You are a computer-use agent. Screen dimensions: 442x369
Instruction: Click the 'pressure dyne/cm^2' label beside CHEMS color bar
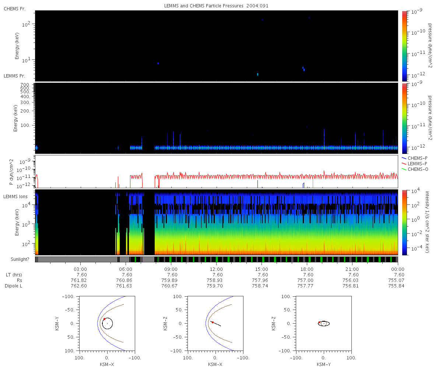430,46
